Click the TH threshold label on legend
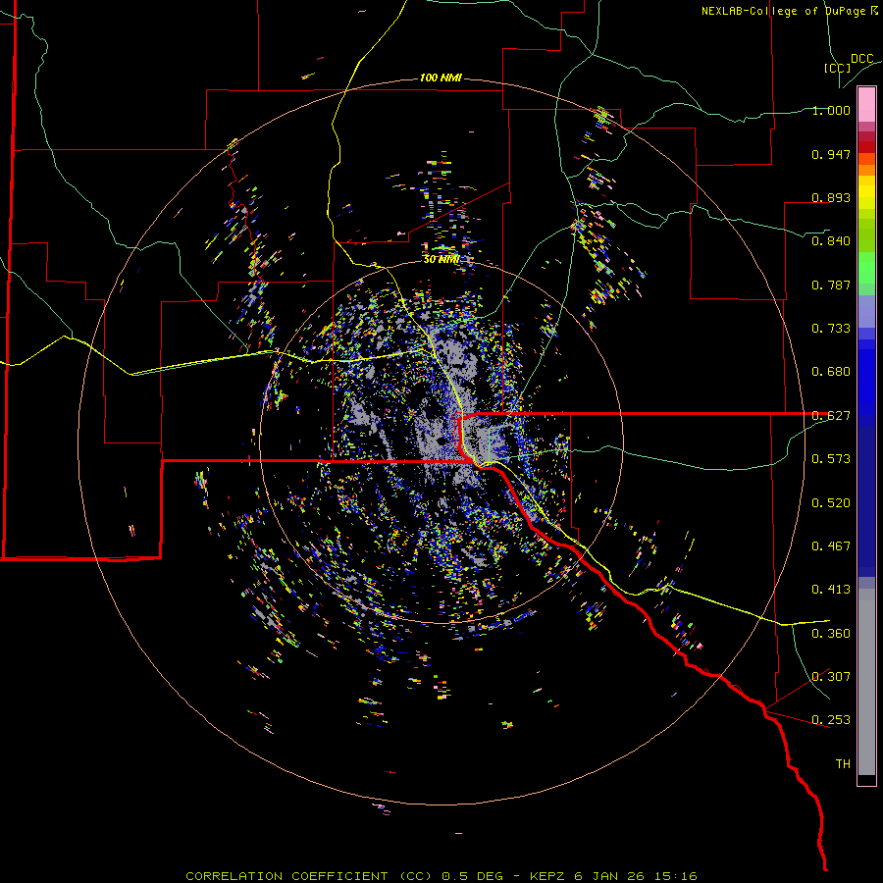This screenshot has width=883, height=883. tap(843, 764)
